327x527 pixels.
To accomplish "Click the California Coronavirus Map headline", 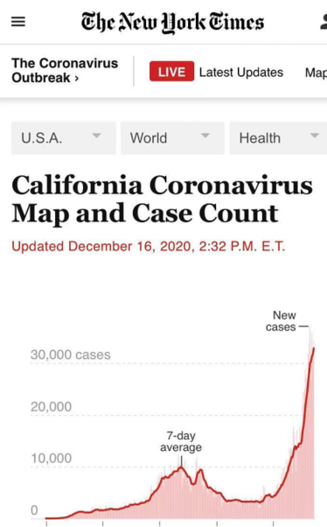I will pyautogui.click(x=162, y=199).
